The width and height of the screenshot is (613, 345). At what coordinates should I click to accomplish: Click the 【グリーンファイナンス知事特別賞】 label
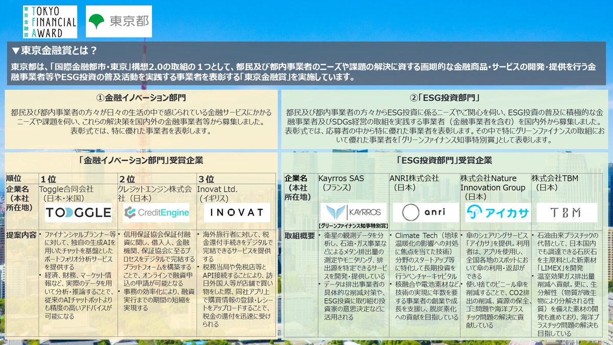[x=353, y=225]
